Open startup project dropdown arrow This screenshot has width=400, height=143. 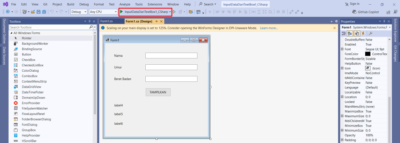pos(170,12)
